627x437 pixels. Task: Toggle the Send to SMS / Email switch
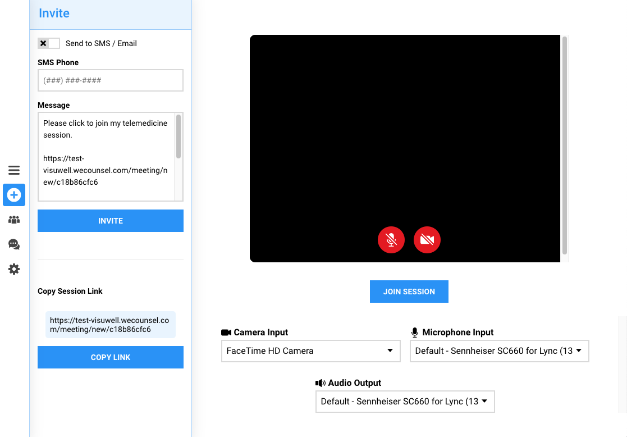click(x=49, y=43)
